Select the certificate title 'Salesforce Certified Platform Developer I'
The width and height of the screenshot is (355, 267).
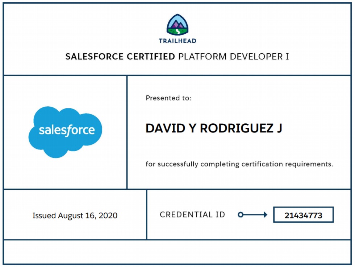[177, 57]
